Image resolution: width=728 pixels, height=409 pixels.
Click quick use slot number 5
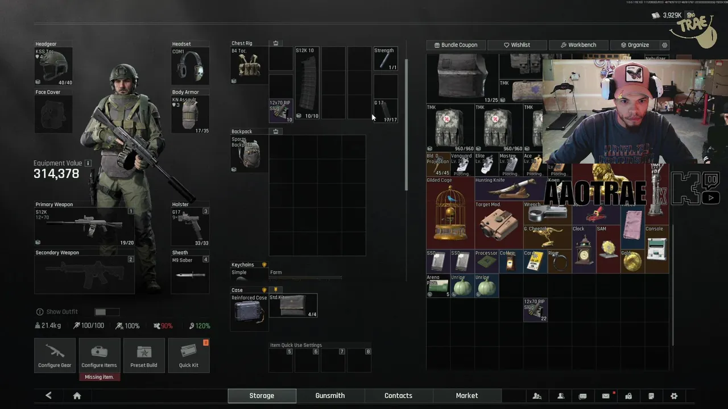click(x=281, y=360)
